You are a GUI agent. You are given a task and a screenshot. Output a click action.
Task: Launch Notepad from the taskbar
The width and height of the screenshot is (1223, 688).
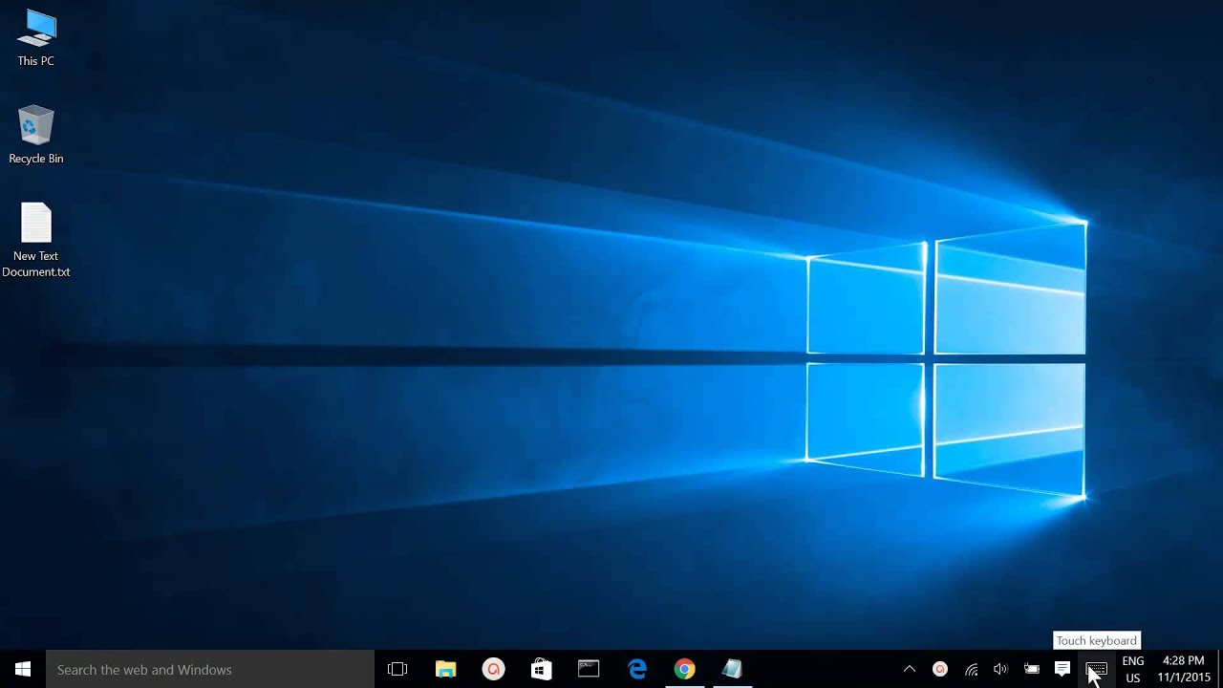pos(733,669)
